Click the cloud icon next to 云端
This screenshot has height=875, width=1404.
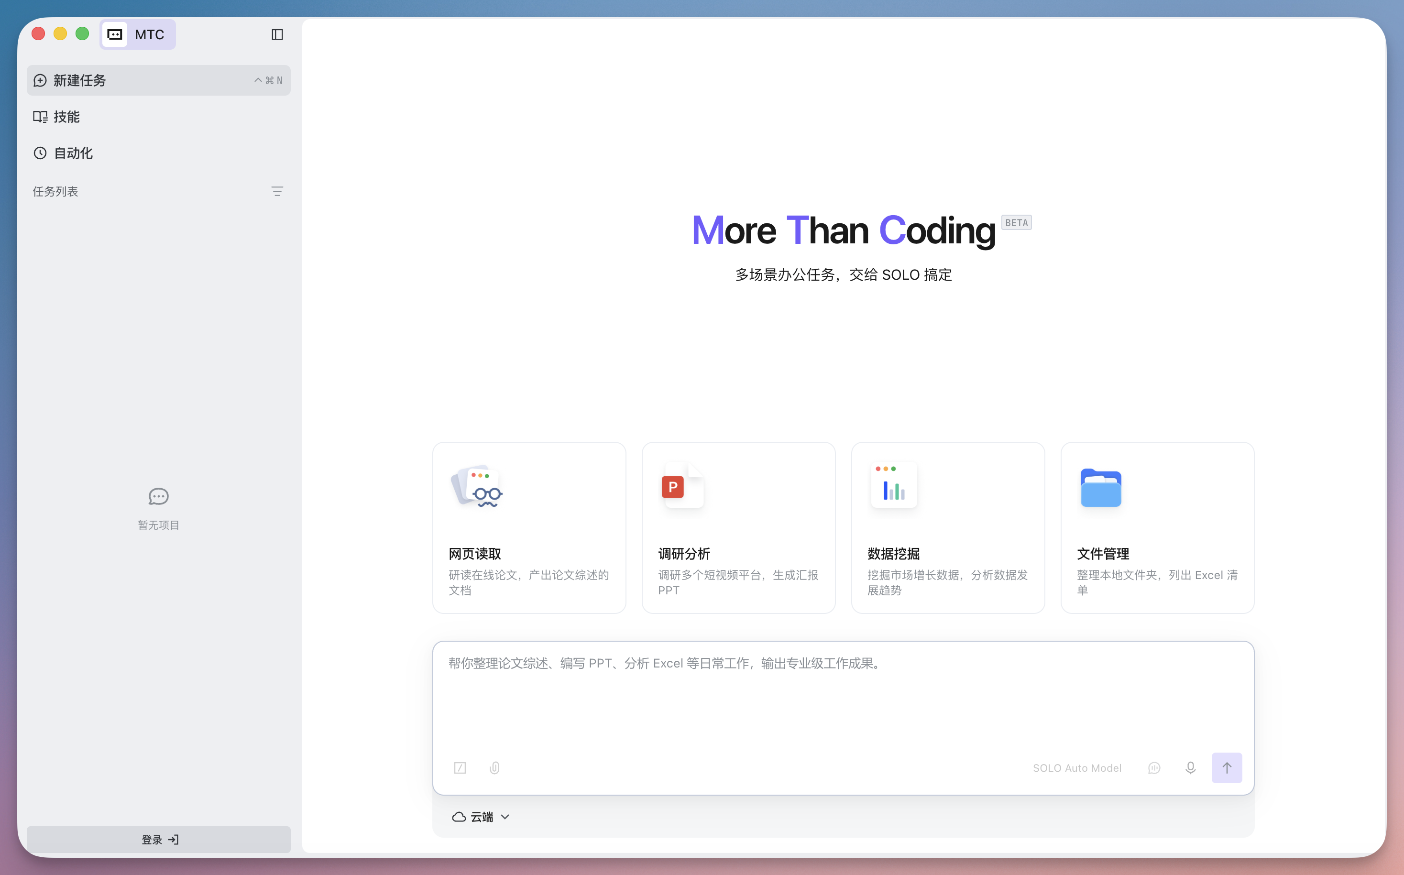(459, 817)
